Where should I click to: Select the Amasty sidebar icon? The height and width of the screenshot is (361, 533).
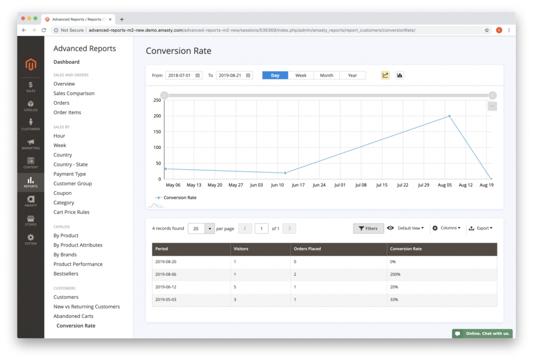30,201
